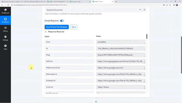Click the Etag label field
Screen dimensions: 182x103
click(x=69, y=55)
